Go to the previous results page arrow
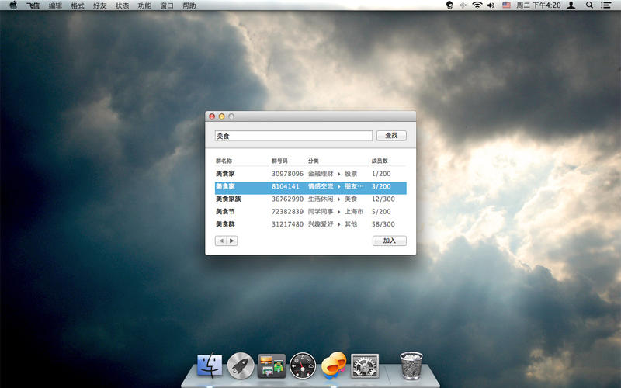 click(x=221, y=241)
